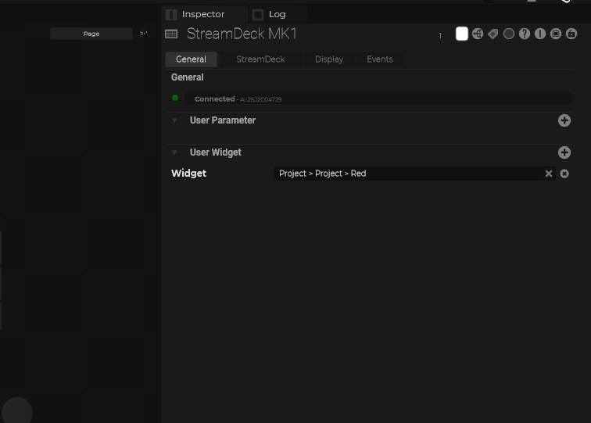
Task: Click the Widget path field Project > Project > Red
Action: (407, 174)
